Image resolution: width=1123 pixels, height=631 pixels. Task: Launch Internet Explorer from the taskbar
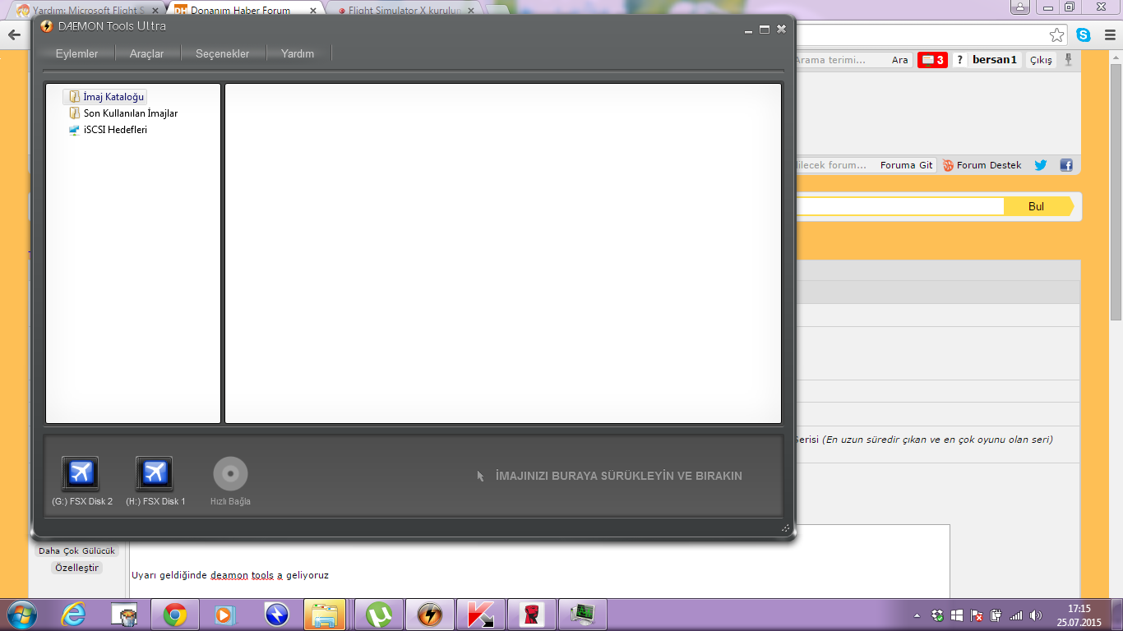(x=74, y=615)
